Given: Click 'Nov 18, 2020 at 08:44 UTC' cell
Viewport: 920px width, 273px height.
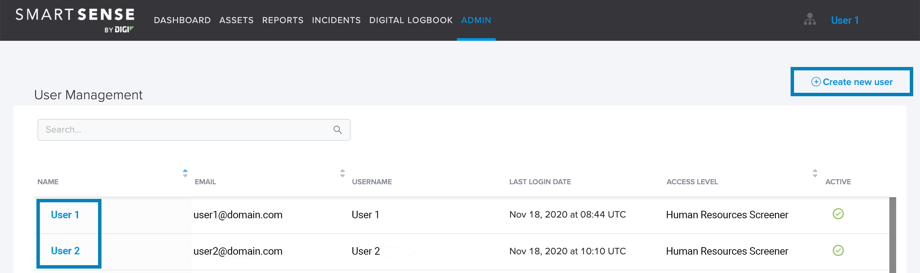Looking at the screenshot, I should [x=568, y=215].
